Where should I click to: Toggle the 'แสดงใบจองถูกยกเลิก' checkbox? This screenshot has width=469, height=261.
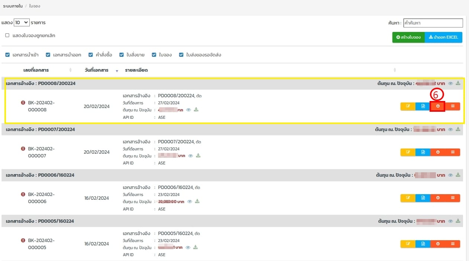point(7,36)
